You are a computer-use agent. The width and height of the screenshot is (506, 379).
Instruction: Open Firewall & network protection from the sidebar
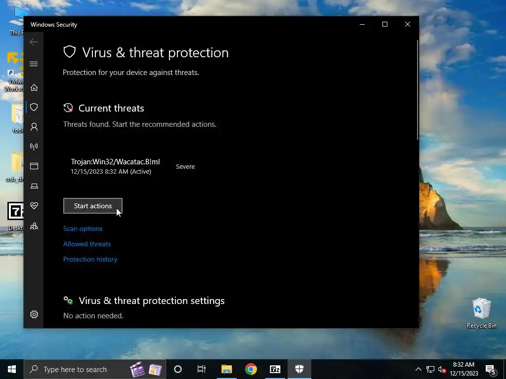click(34, 147)
